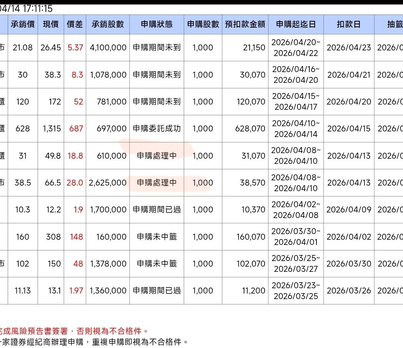Click 申購處理中 status in the 610,000 shares row
This screenshot has height=348, width=403.
pos(157,156)
